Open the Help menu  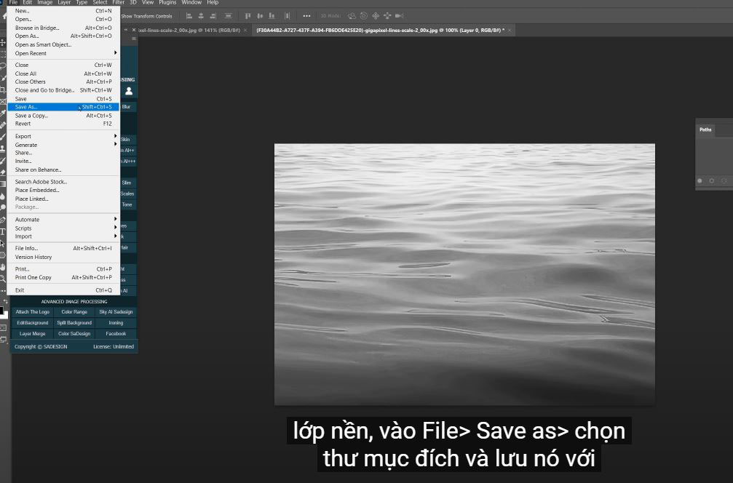213,2
